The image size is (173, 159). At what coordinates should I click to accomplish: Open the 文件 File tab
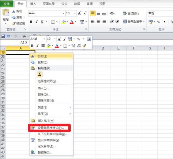7,4
